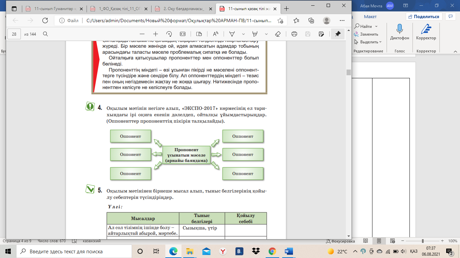Switch Word to Print Layout view
Image resolution: width=460 pixels, height=258 pixels.
coord(379,241)
